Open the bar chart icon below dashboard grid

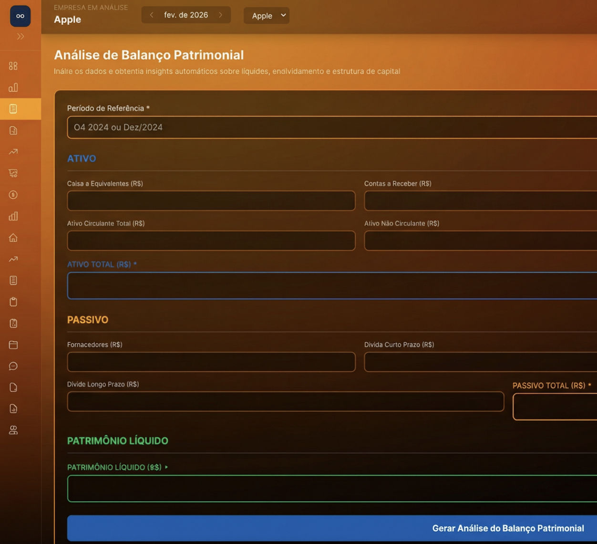click(13, 87)
